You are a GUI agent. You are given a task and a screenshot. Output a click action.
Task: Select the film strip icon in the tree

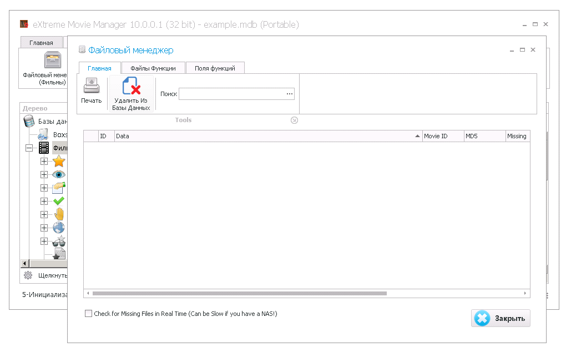click(x=44, y=148)
